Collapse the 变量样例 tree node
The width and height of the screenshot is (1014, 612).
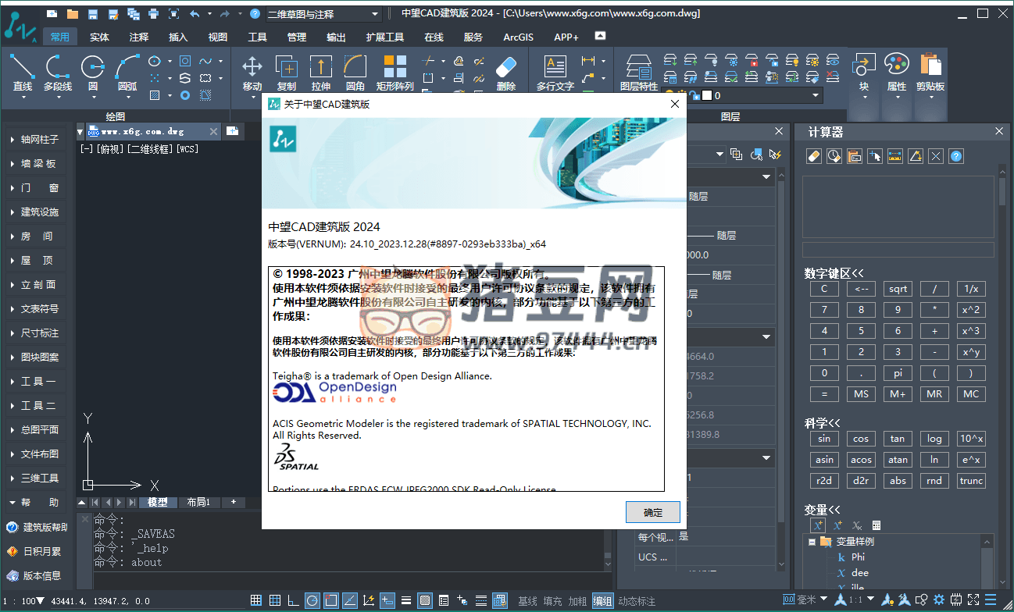[x=812, y=542]
